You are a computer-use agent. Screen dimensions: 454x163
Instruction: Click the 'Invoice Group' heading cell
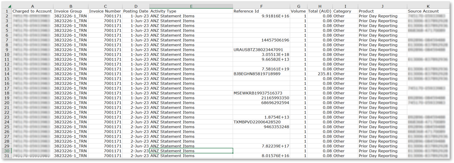(71, 11)
